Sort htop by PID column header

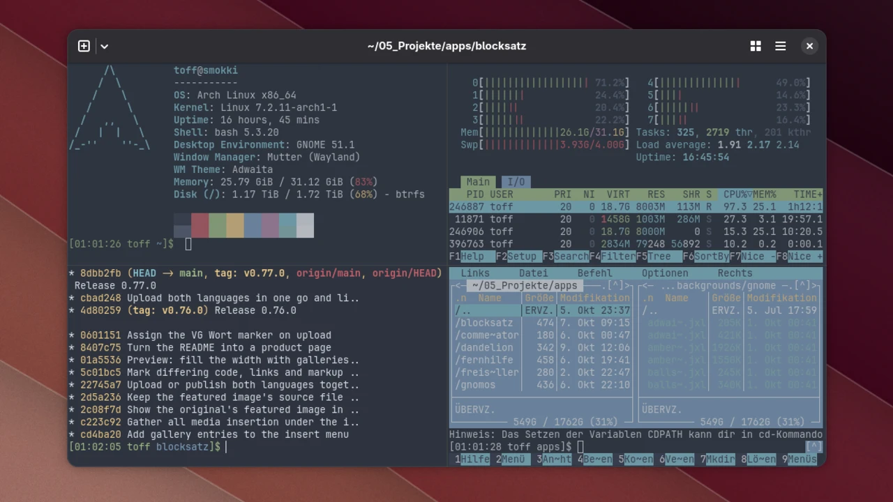[x=475, y=195]
